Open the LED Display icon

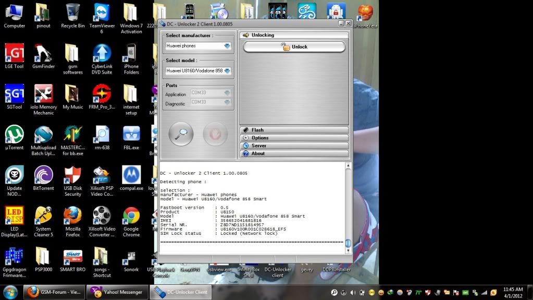14,222
